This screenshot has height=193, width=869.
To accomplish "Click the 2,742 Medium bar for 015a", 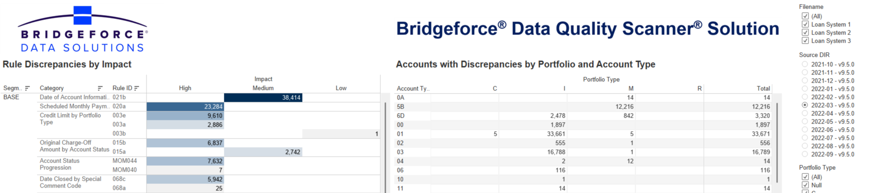I will click(x=263, y=152).
